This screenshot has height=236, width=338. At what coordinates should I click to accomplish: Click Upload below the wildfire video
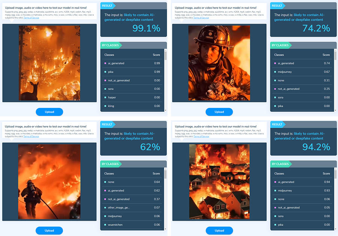[49, 112]
